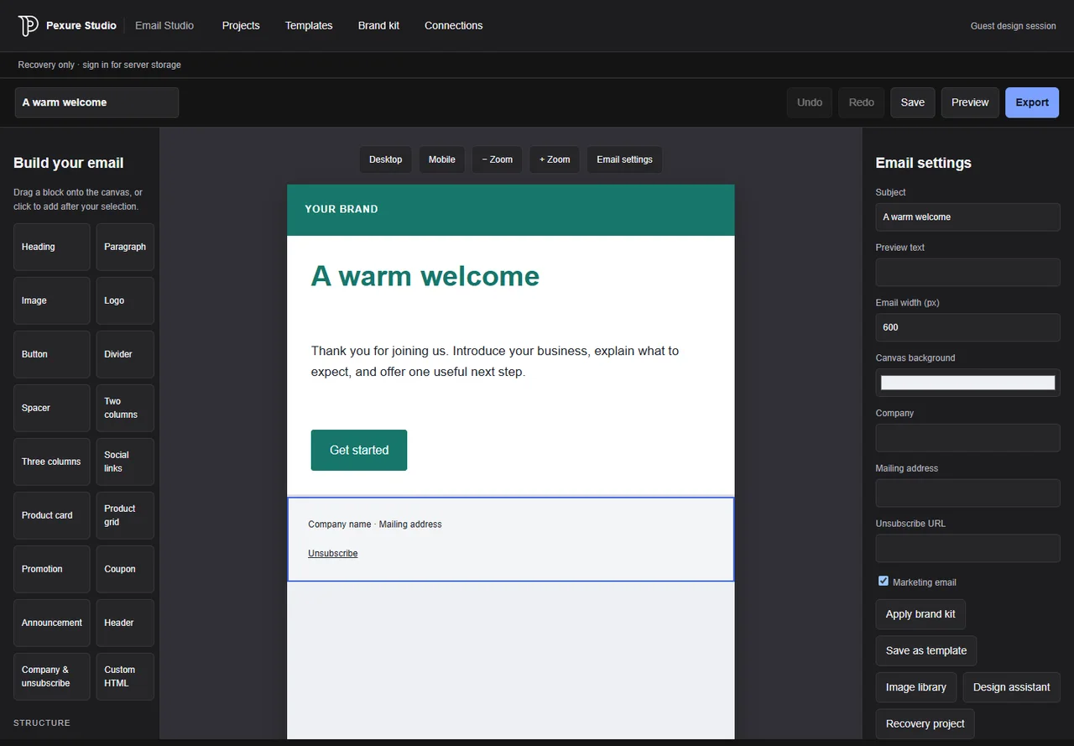
Task: Open Email settings from canvas toolbar
Action: (x=625, y=159)
